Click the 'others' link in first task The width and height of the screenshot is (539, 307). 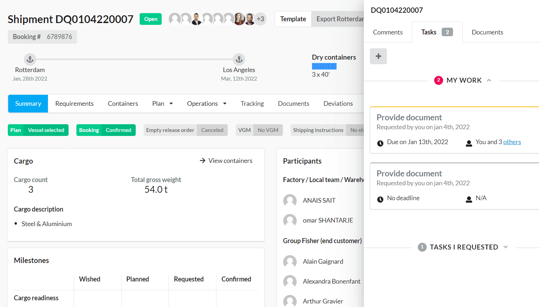[512, 142]
